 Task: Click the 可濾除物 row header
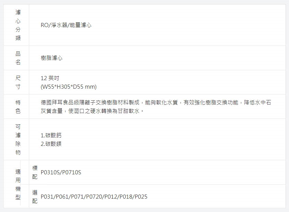pyautogui.click(x=18, y=139)
